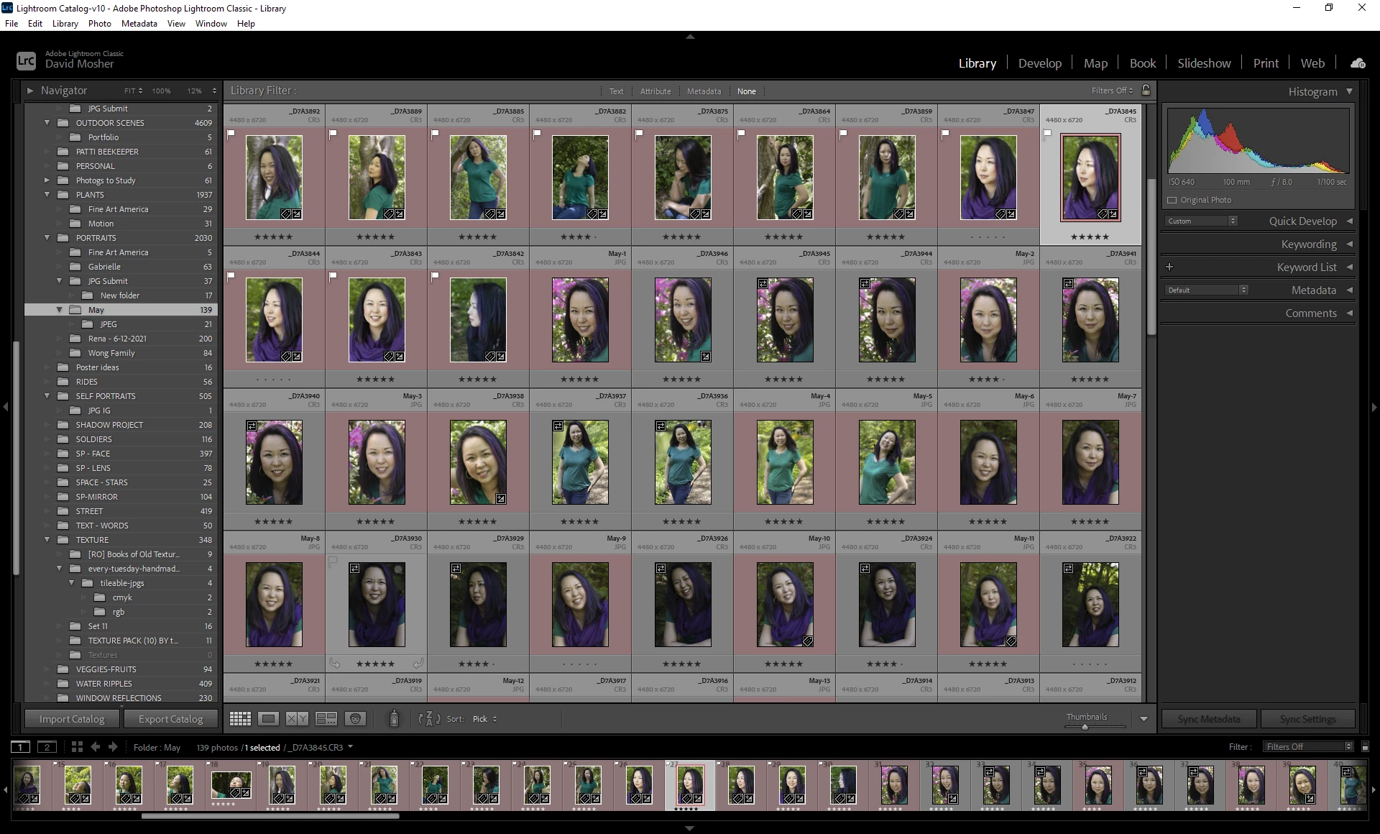Click the cloud sync status icon
Viewport: 1380px width, 834px height.
pos(1358,63)
